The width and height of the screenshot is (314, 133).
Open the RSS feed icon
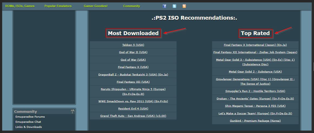click(x=184, y=6)
